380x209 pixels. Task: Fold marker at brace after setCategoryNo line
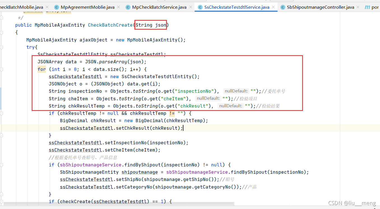[2, 194]
